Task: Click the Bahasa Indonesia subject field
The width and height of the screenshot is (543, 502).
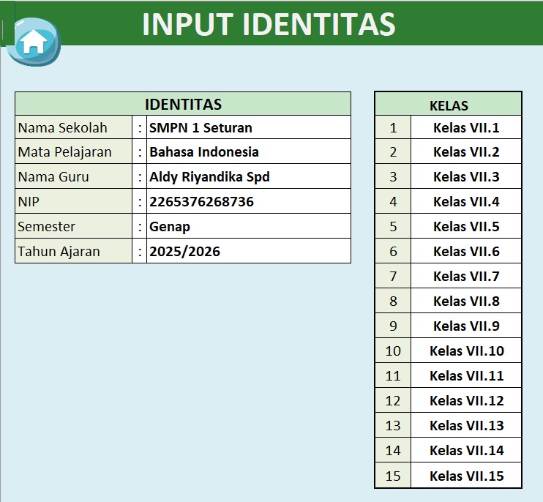Action: (x=248, y=153)
